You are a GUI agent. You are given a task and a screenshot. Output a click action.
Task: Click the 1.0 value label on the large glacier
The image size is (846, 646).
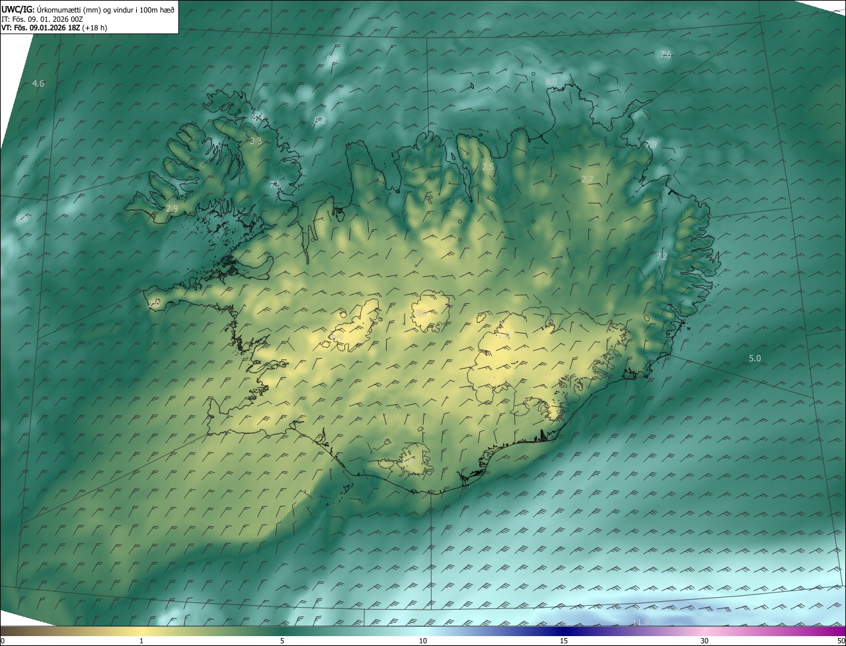pyautogui.click(x=504, y=336)
